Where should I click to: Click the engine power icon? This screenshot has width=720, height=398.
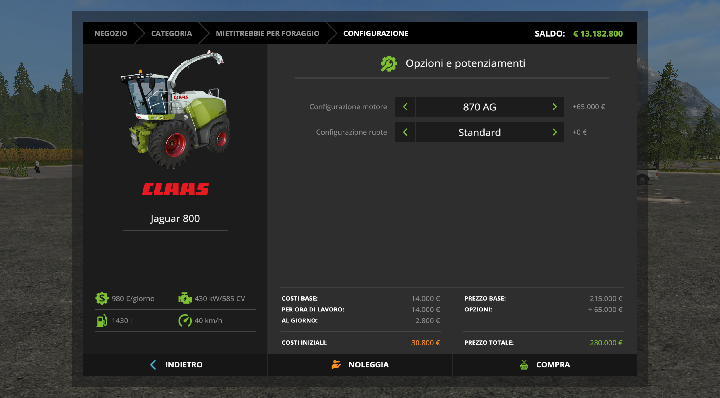(185, 298)
